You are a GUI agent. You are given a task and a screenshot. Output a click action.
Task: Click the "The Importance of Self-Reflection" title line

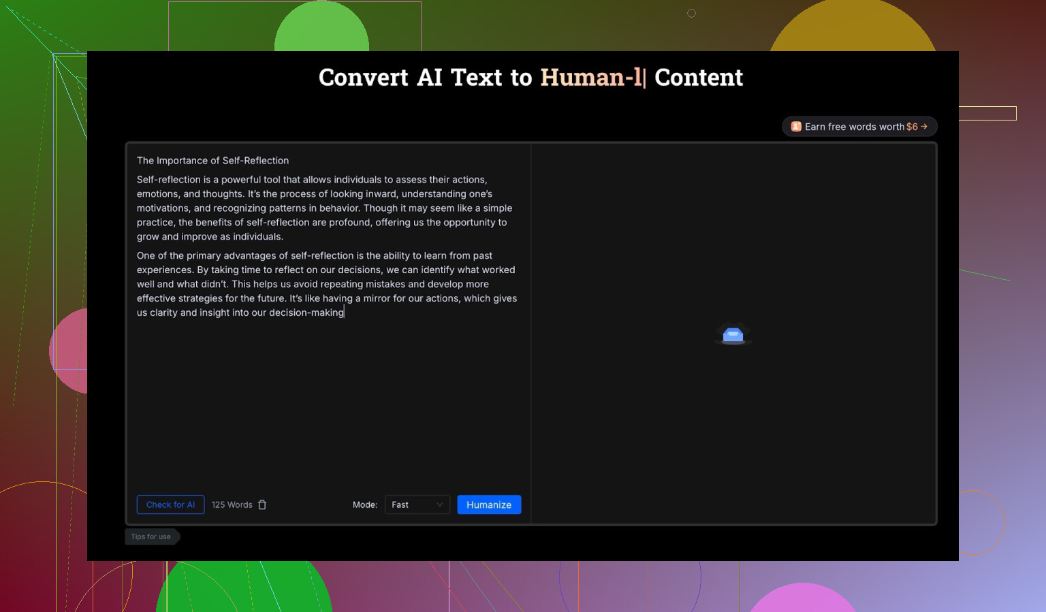click(x=212, y=161)
